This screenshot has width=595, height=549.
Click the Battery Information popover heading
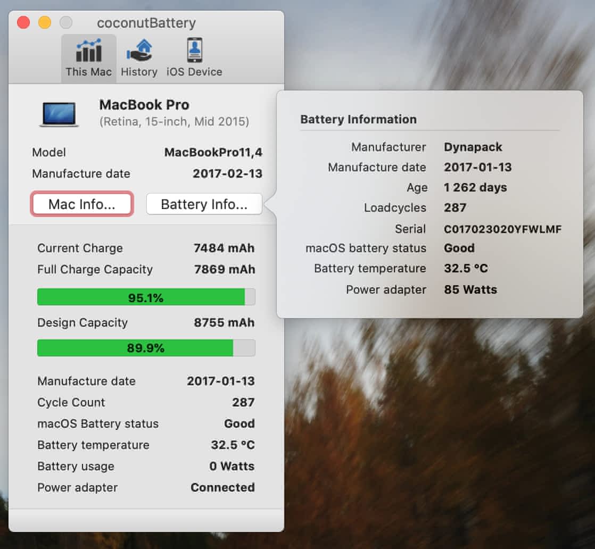pos(358,119)
